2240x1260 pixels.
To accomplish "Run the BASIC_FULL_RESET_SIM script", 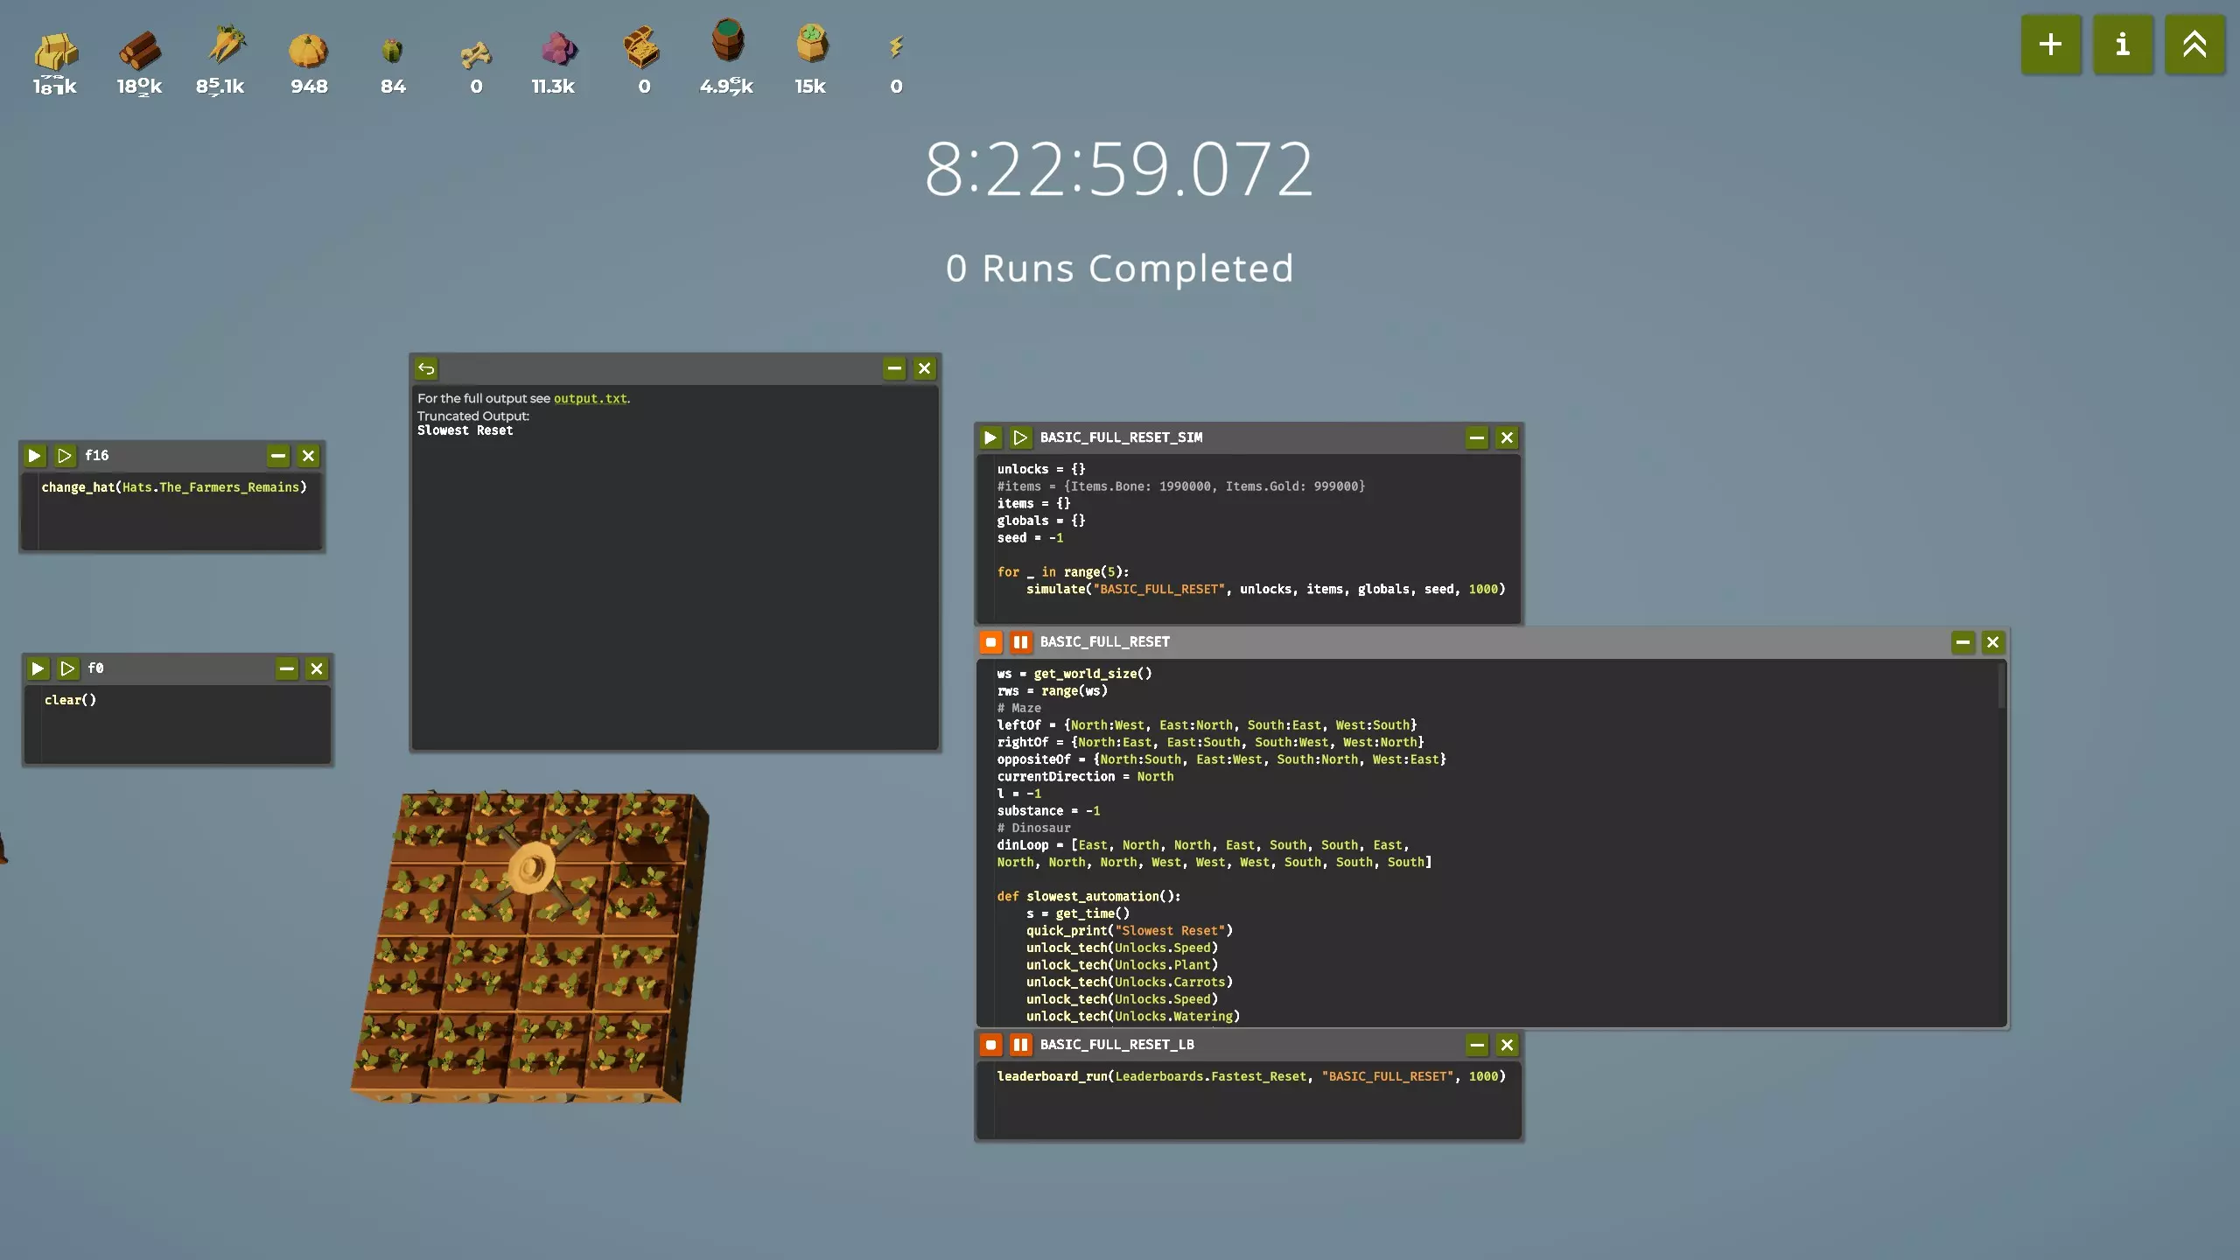I will tap(990, 437).
